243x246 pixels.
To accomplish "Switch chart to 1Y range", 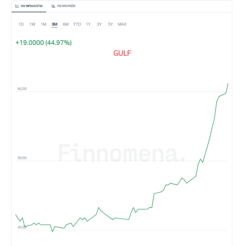I will (88, 24).
